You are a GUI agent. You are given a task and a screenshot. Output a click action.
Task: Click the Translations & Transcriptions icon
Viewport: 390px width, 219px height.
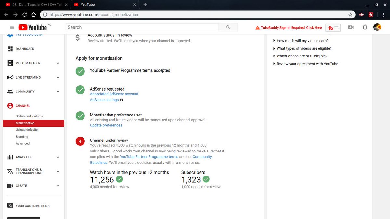[10, 171]
